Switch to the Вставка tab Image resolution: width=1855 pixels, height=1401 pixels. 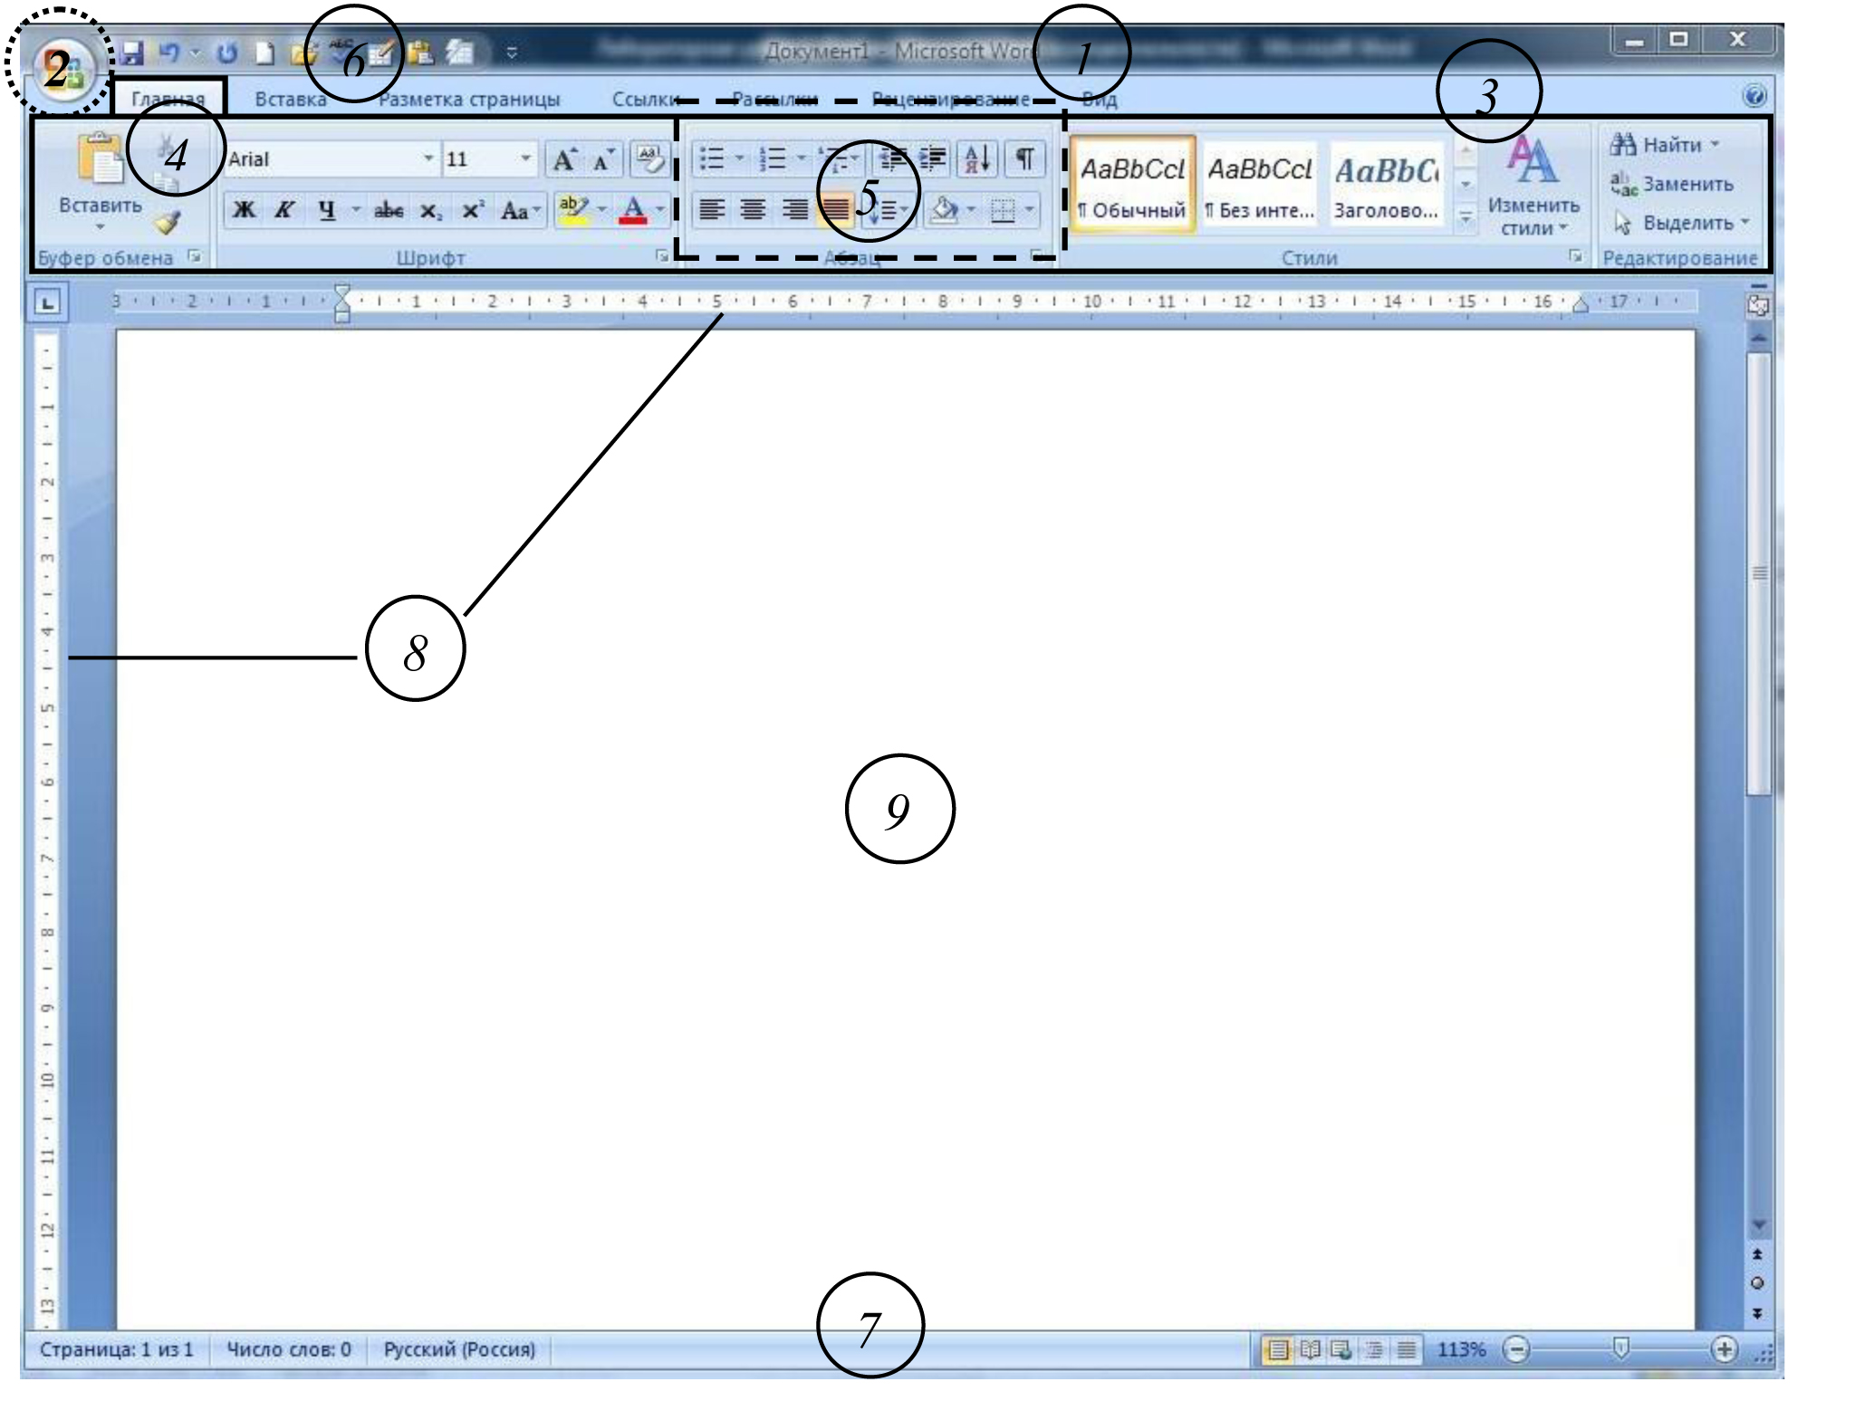pyautogui.click(x=290, y=99)
